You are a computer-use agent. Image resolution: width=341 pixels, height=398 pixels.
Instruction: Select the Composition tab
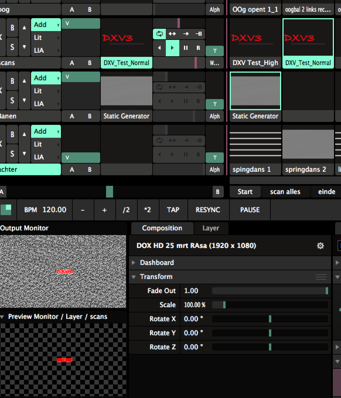pyautogui.click(x=162, y=228)
